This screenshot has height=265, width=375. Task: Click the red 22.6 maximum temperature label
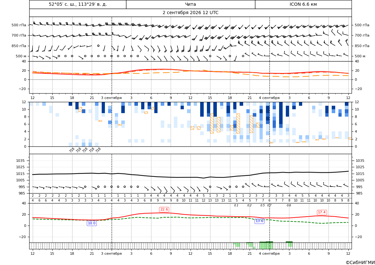[164, 210]
